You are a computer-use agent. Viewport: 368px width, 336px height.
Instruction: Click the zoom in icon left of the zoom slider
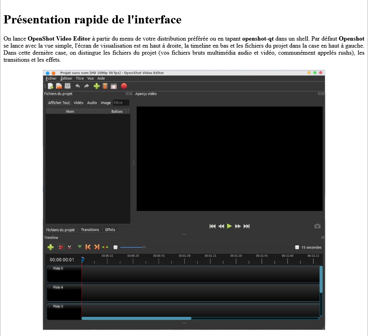pos(115,247)
